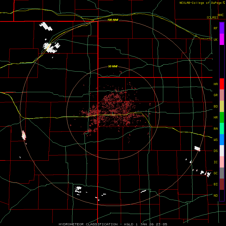Click the UK legend label
The height and width of the screenshot is (226, 226).
(x=215, y=39)
